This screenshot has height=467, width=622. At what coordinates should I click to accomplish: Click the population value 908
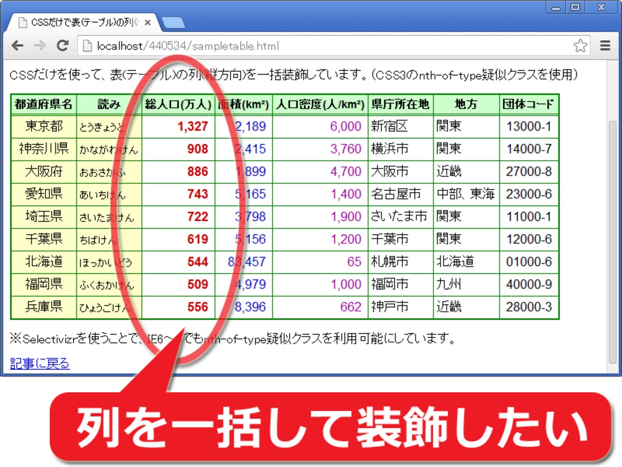pos(197,149)
